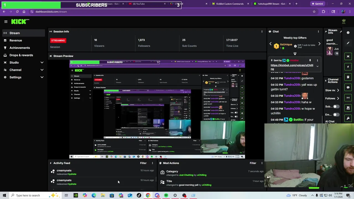Viewport: 354px width, 199px height.
Task: Open the Activity Feed Filter
Action: click(x=143, y=163)
